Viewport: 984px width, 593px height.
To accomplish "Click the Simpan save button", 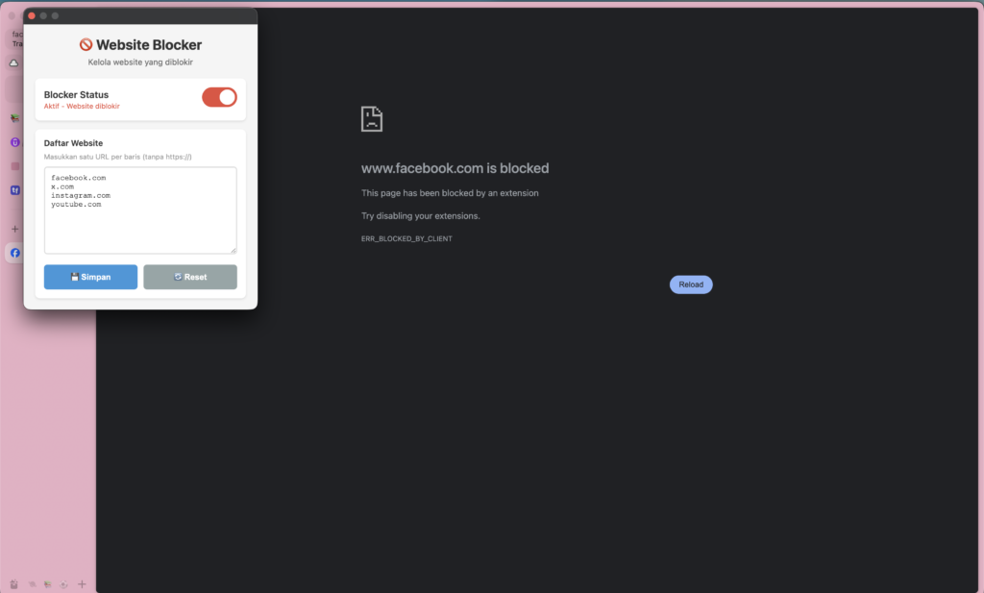I will [x=90, y=277].
